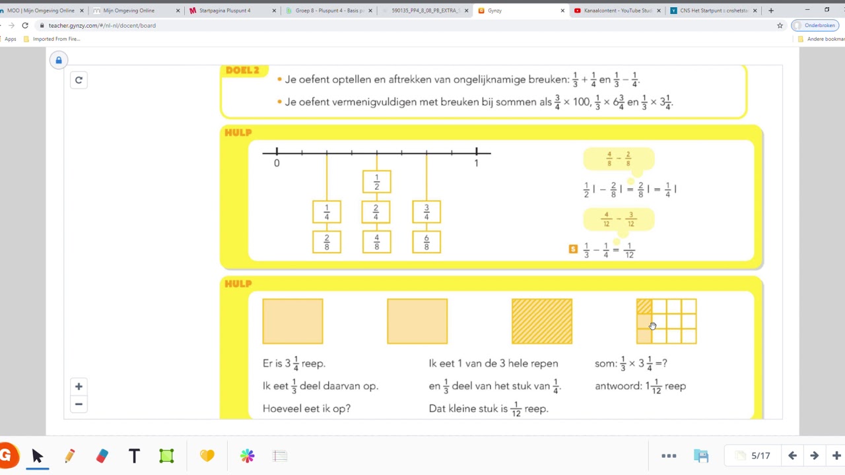Open the Apps bookmarks shortcut
The image size is (845, 475).
(x=10, y=39)
